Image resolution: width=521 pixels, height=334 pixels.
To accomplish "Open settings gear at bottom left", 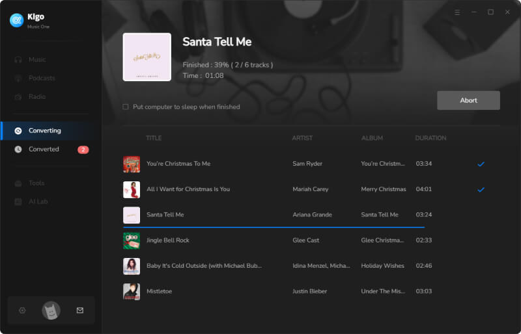I will pyautogui.click(x=22, y=311).
